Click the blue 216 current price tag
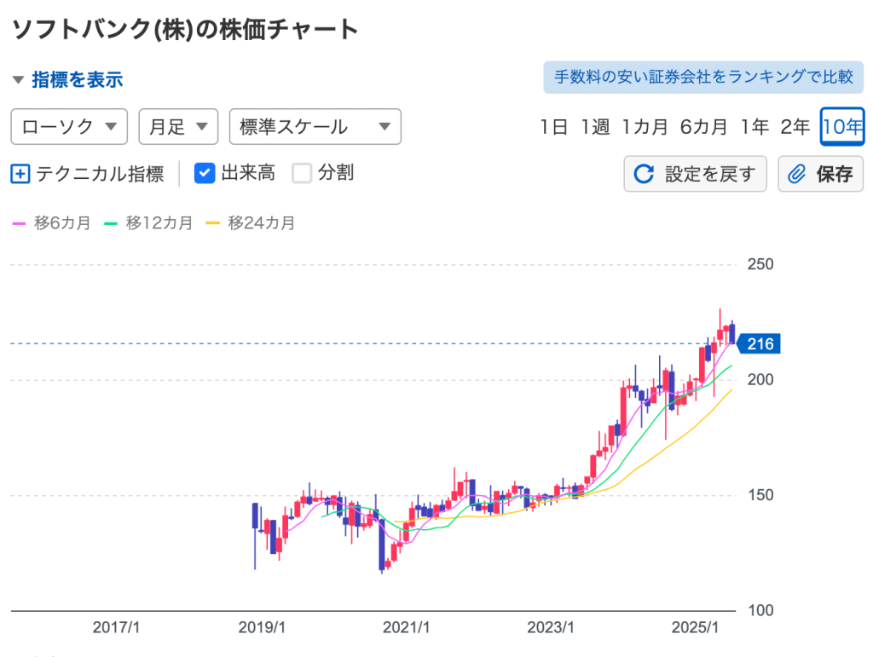 pos(758,344)
